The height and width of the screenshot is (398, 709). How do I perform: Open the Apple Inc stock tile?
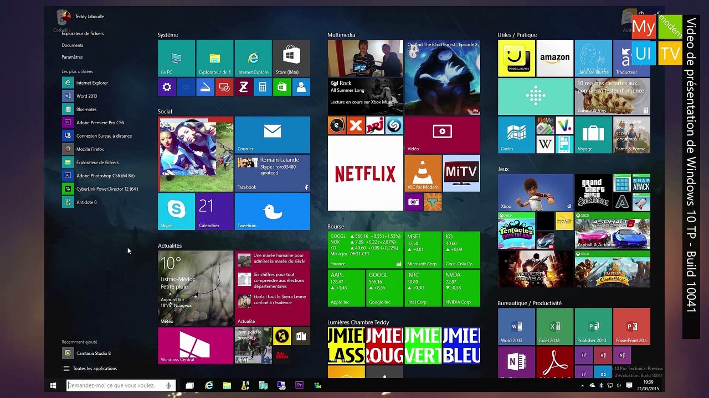[x=346, y=288]
